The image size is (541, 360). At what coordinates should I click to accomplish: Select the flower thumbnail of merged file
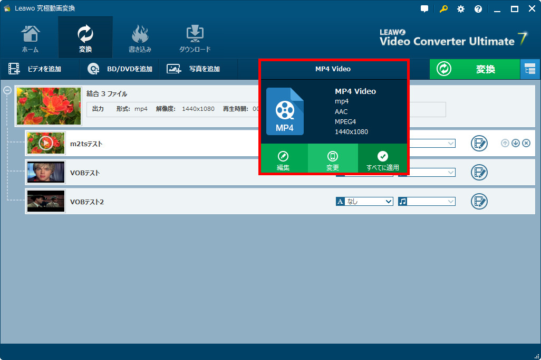[49, 106]
